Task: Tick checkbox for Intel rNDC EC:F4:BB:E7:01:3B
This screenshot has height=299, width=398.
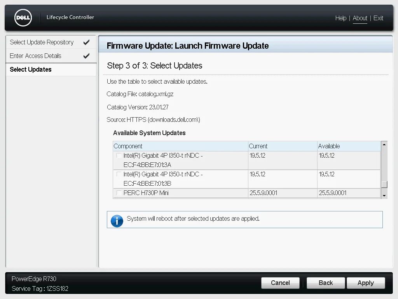Action: pyautogui.click(x=119, y=174)
